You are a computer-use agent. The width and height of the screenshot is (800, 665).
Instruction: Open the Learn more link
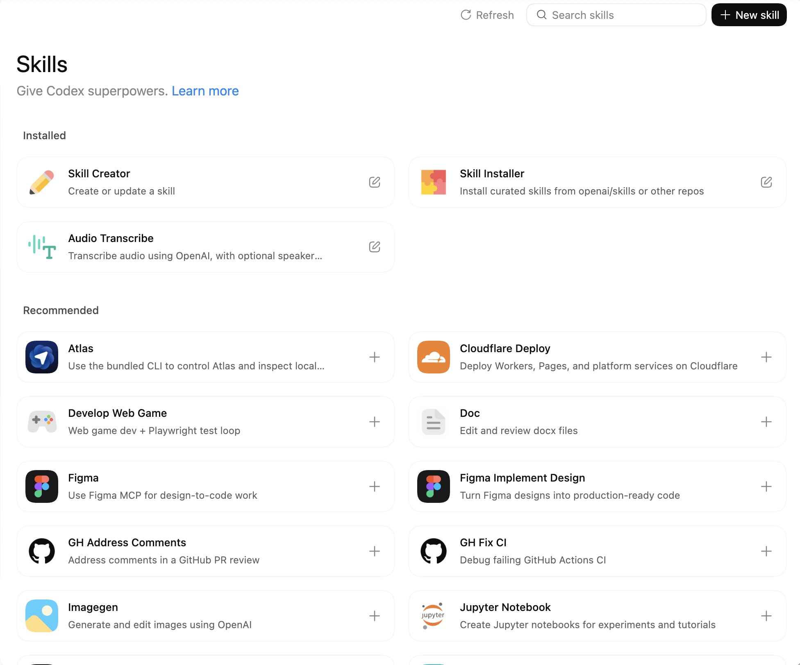[205, 91]
